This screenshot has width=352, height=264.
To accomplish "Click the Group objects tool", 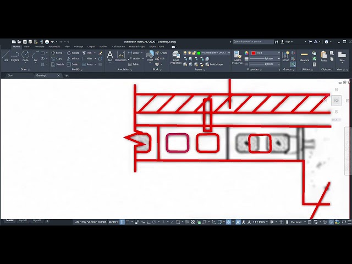I will (x=286, y=56).
